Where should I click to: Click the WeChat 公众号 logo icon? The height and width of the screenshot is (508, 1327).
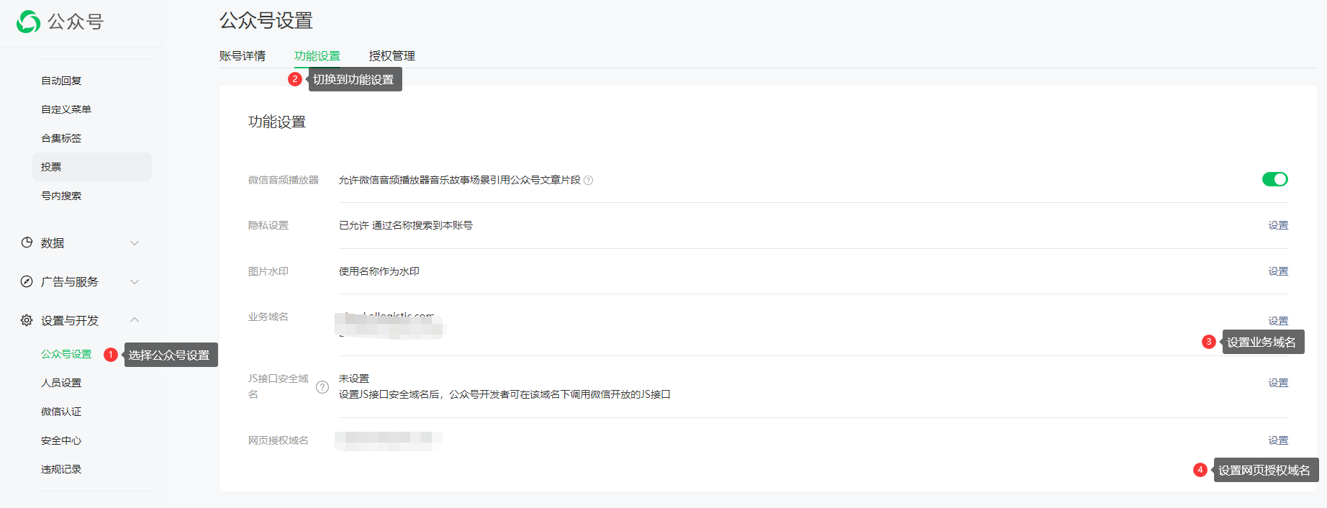(x=28, y=22)
